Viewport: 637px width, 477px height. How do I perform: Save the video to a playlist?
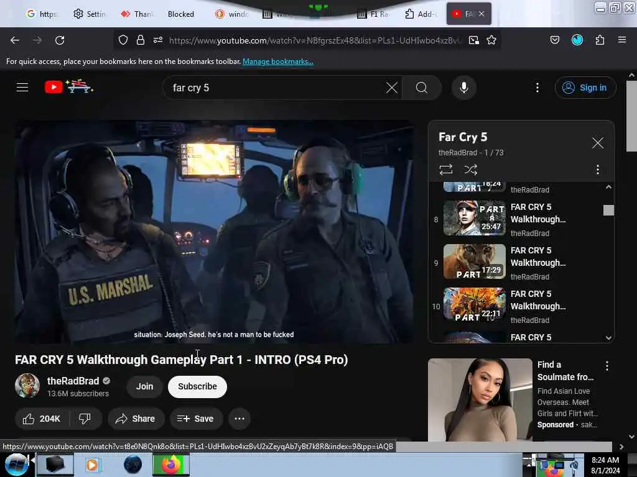196,419
